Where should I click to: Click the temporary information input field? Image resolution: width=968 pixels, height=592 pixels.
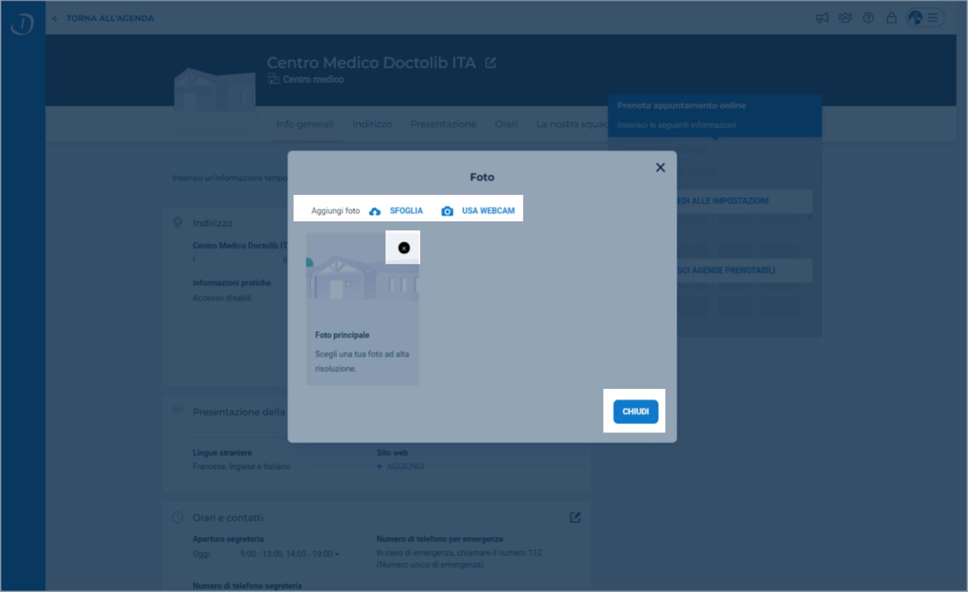(225, 178)
